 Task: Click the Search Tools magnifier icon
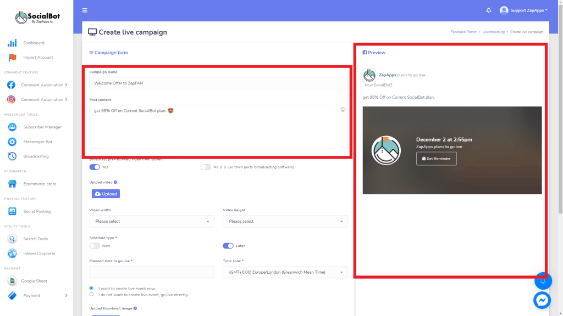(12, 239)
